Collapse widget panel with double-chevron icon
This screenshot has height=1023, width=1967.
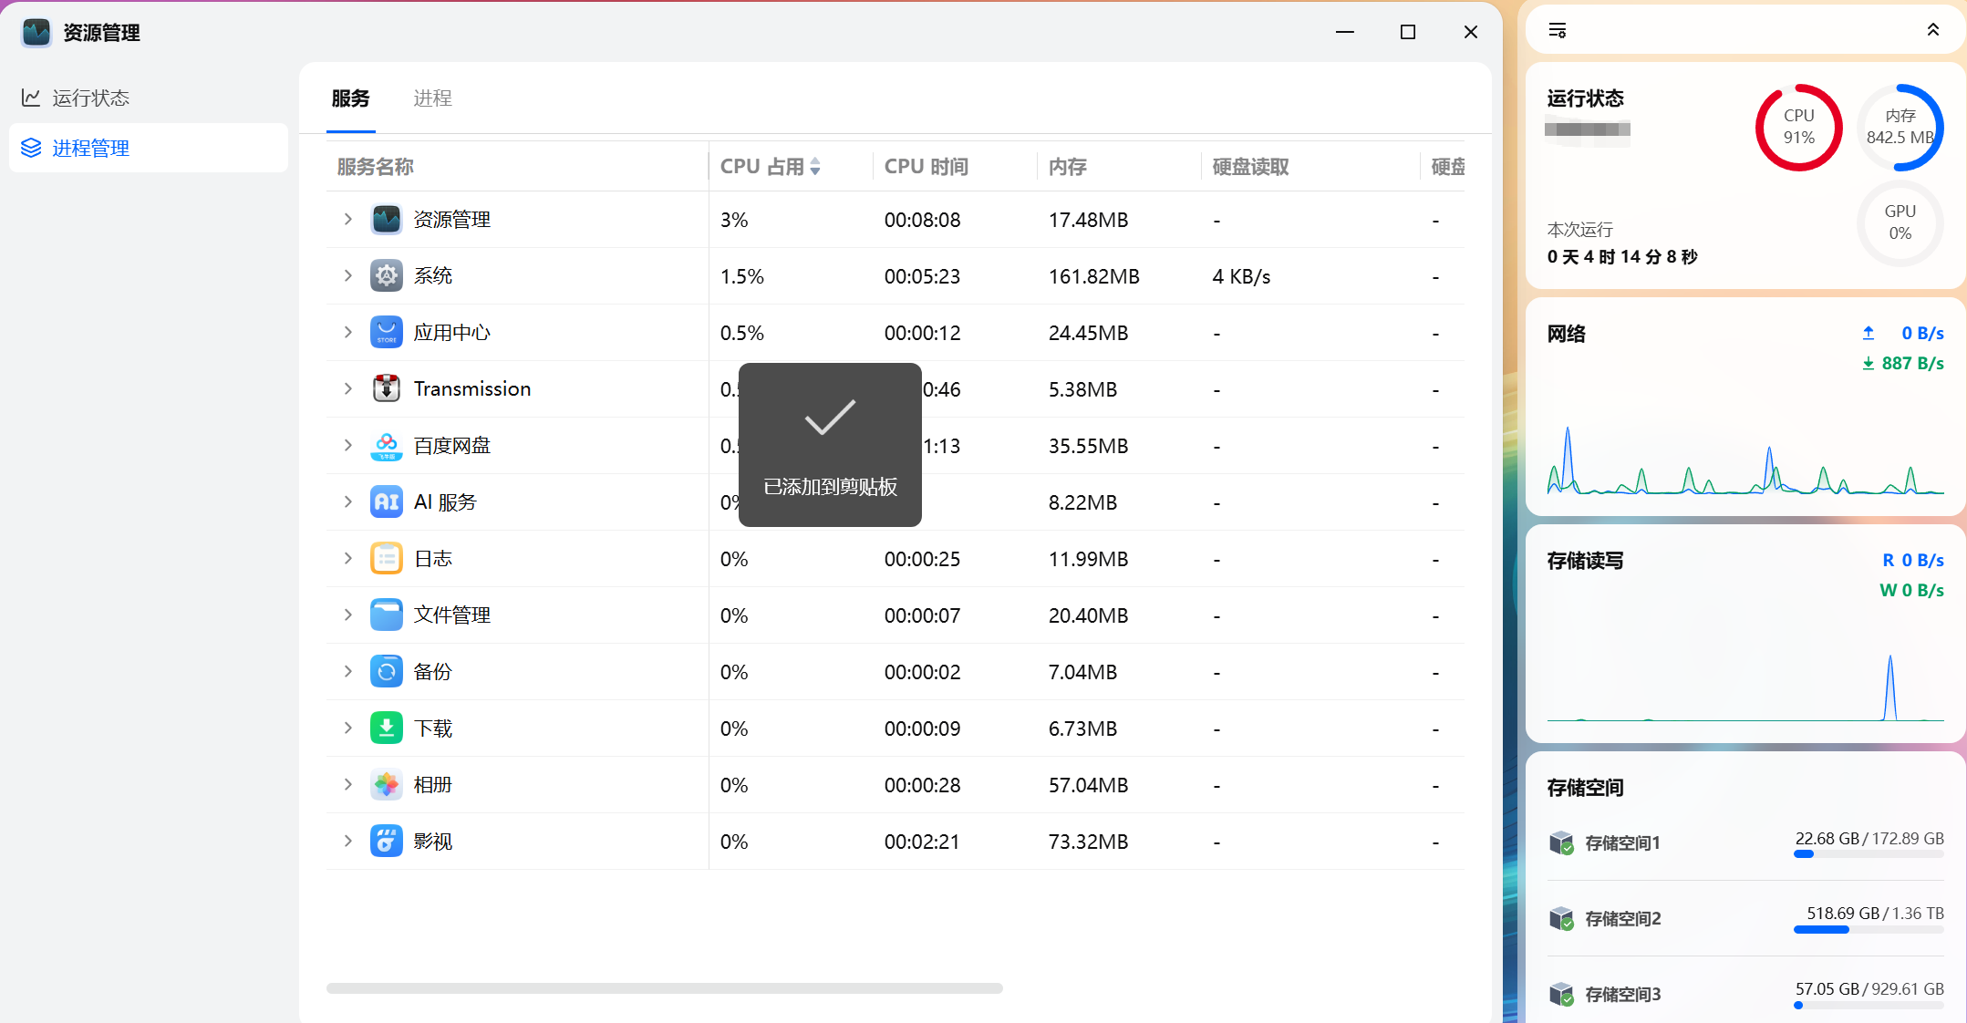pos(1932,30)
